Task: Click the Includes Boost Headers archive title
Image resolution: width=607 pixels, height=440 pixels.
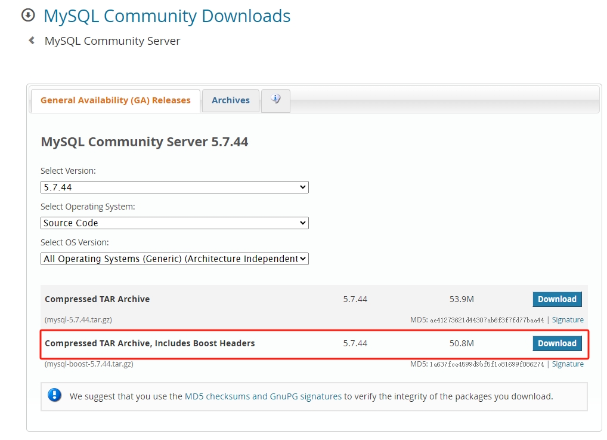Action: (x=150, y=343)
